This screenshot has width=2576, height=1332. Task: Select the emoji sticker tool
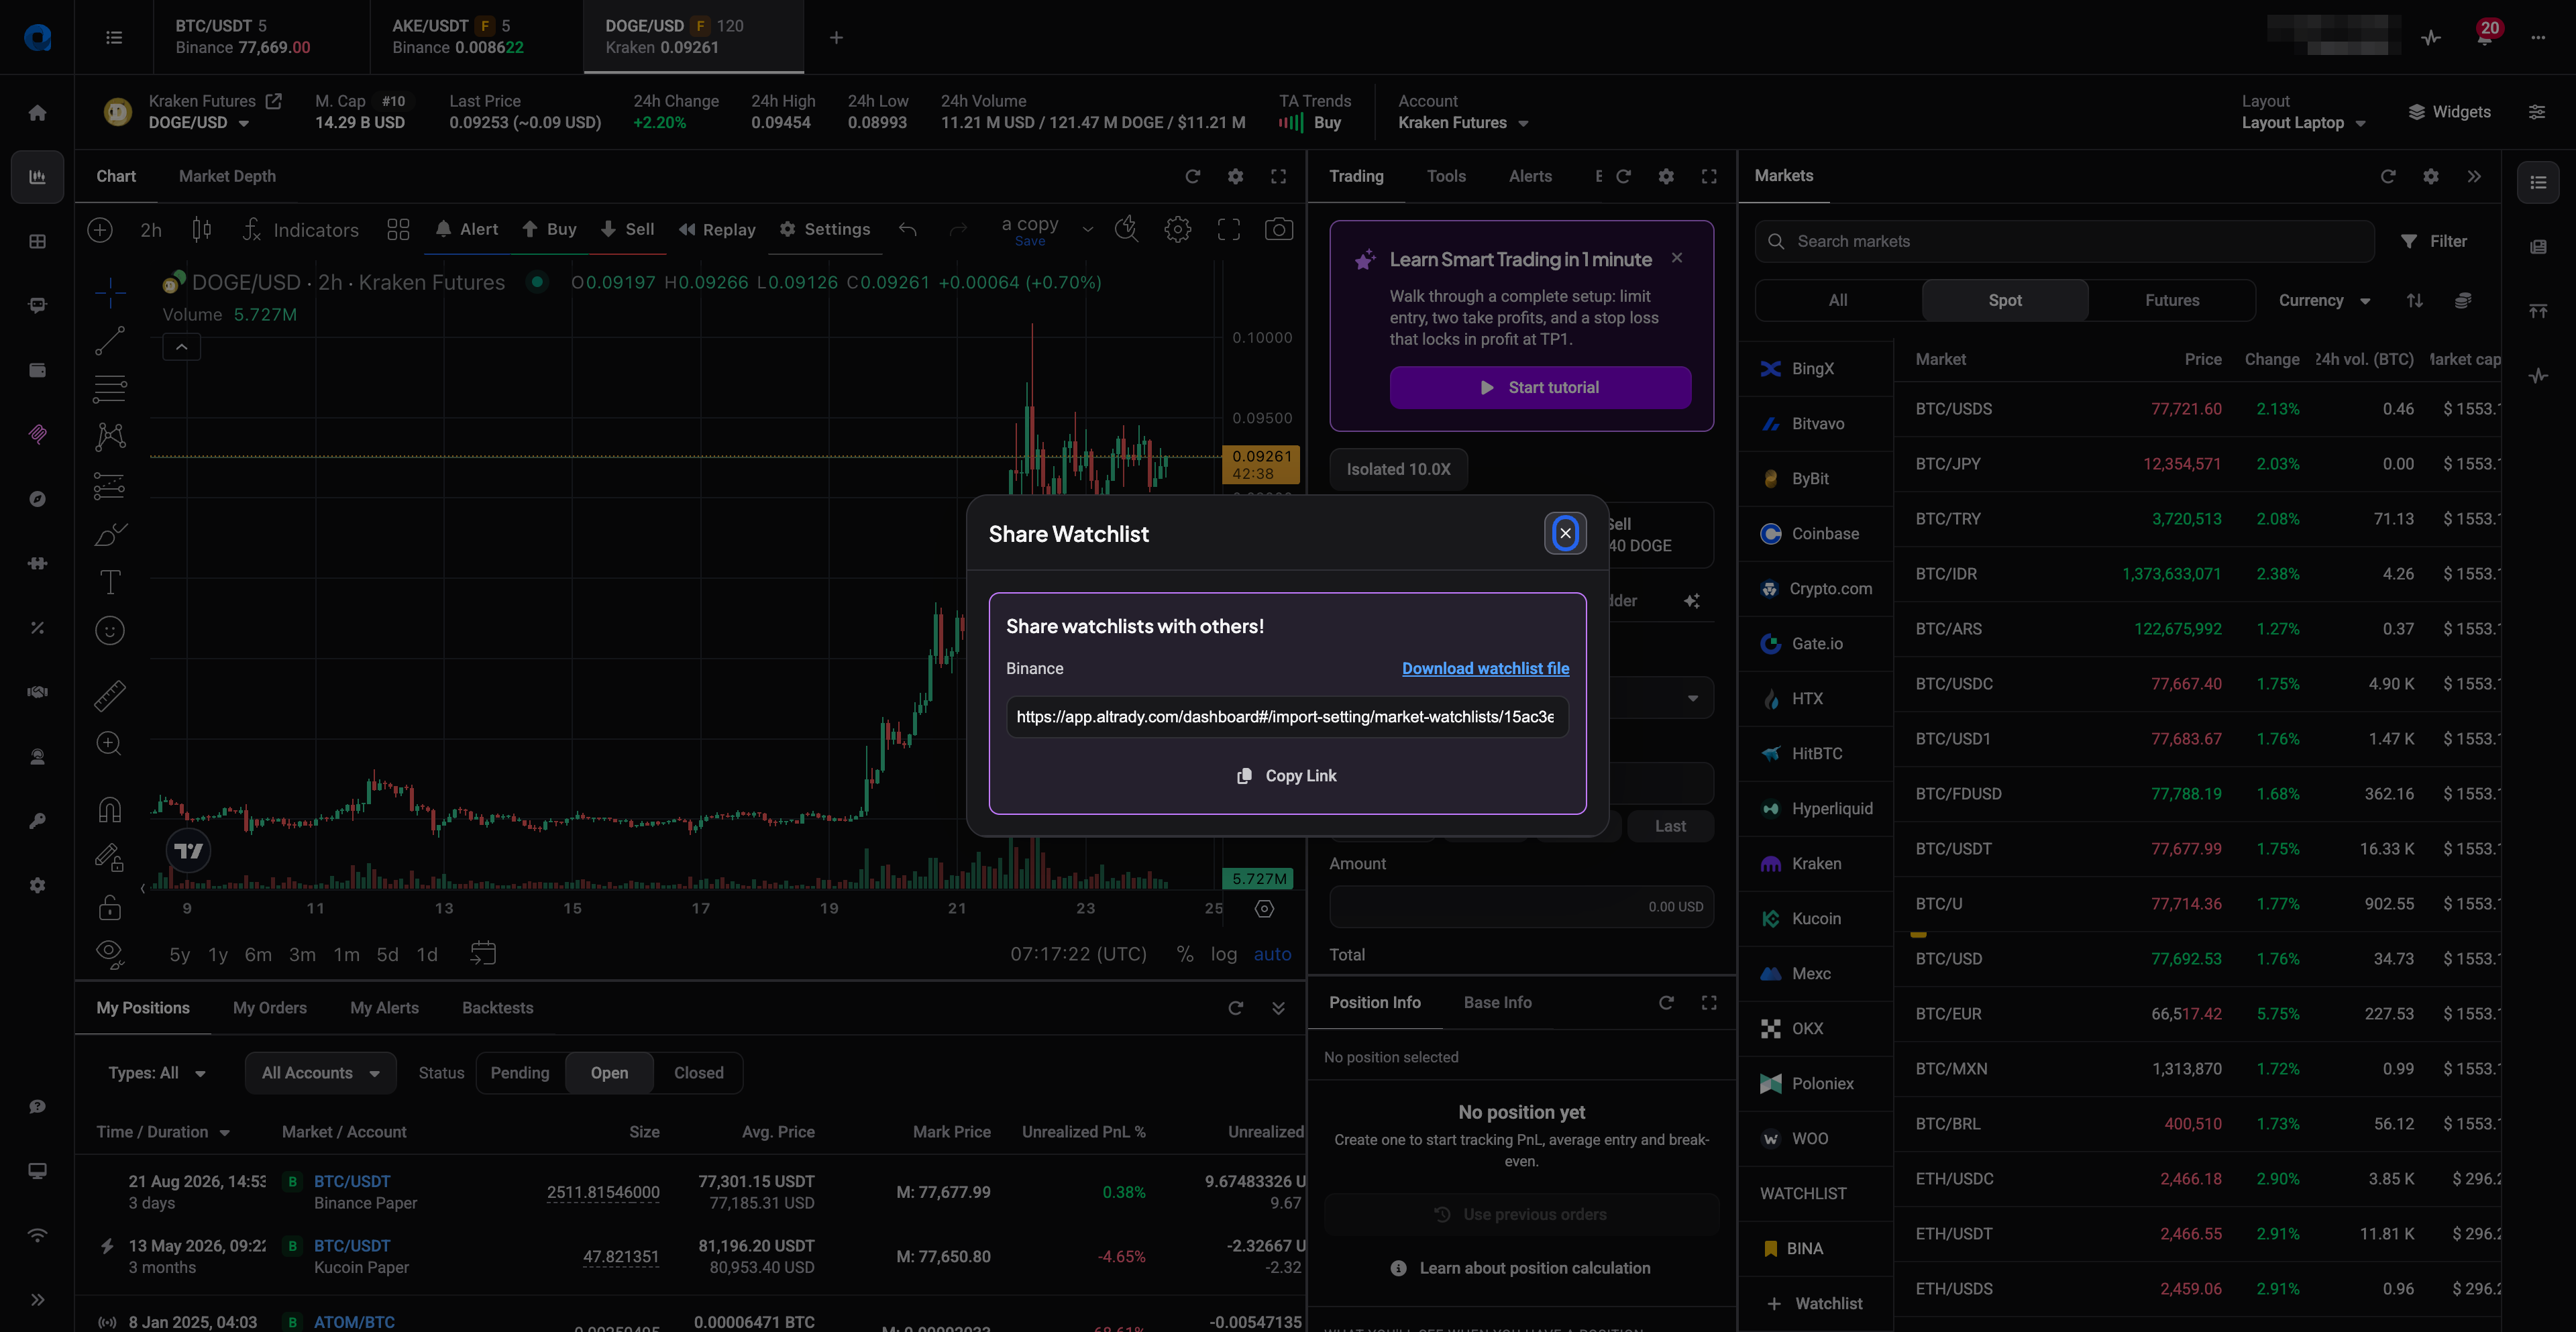click(110, 630)
